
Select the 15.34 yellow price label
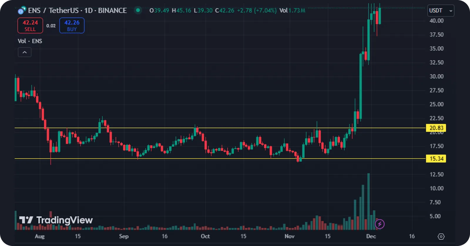tap(436, 159)
